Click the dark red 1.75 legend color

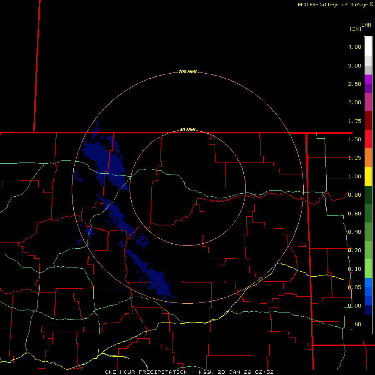pos(368,120)
